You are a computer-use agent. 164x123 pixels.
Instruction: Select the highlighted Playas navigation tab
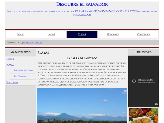(82, 34)
